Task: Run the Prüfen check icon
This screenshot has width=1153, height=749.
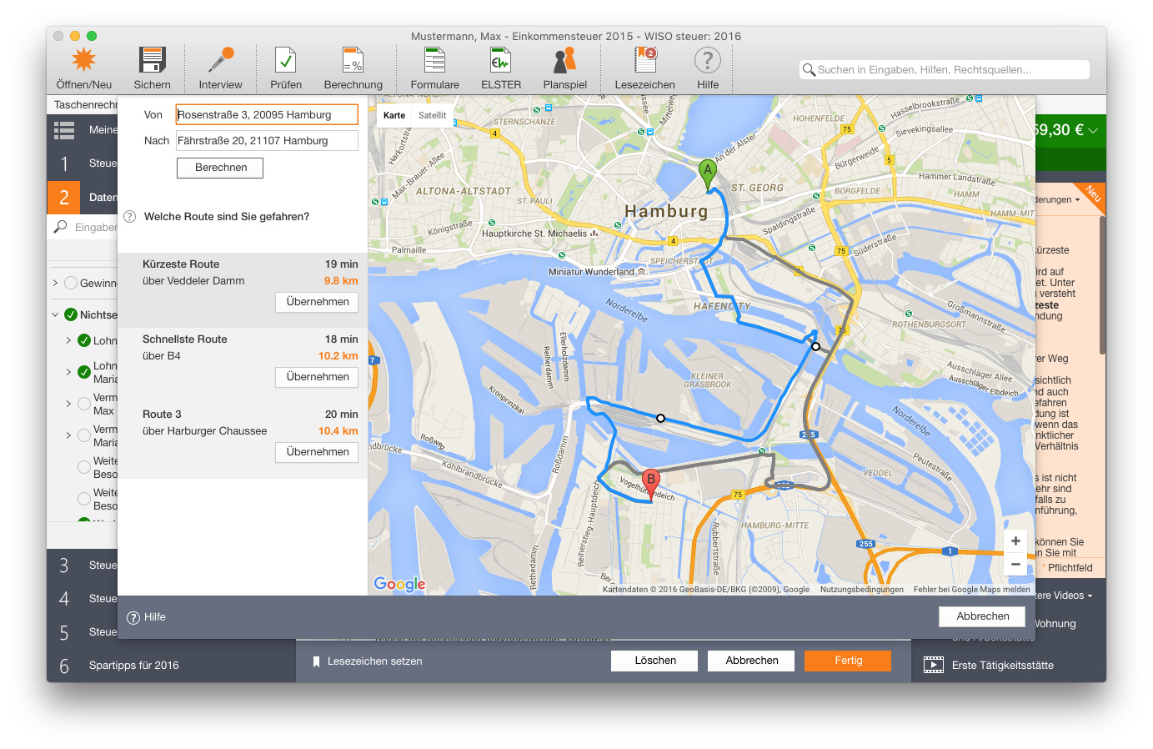Action: tap(286, 60)
